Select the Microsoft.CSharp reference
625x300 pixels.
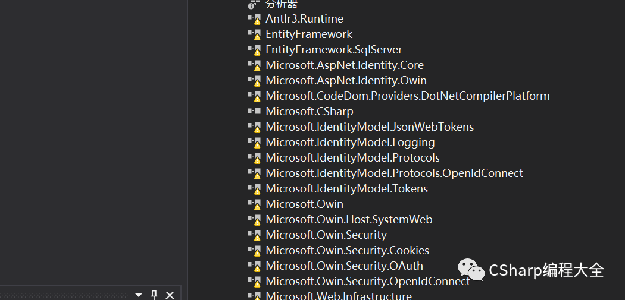310,112
